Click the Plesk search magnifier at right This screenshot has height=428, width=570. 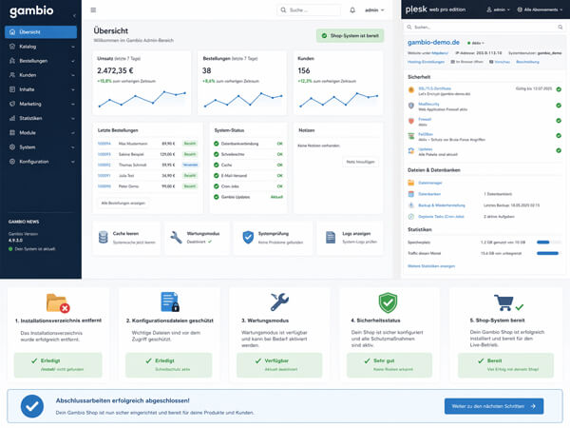click(x=560, y=27)
